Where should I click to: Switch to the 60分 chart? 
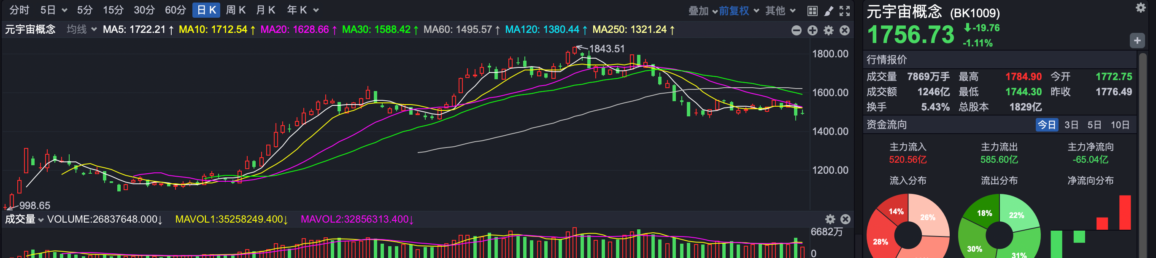click(176, 10)
